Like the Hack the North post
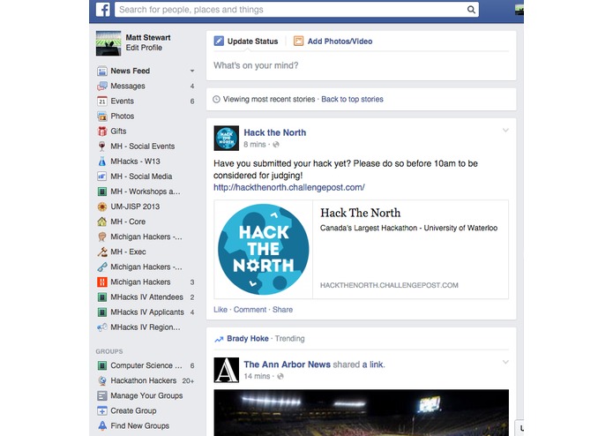Image resolution: width=613 pixels, height=436 pixels. [221, 310]
